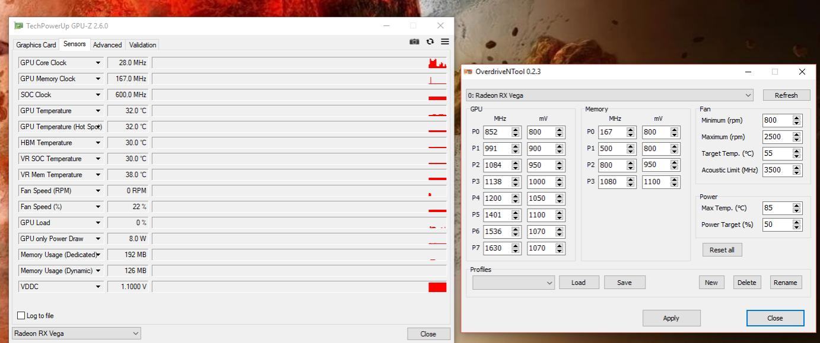820x343 pixels.
Task: Adjust the GPU P6 mV spinner
Action: point(560,232)
